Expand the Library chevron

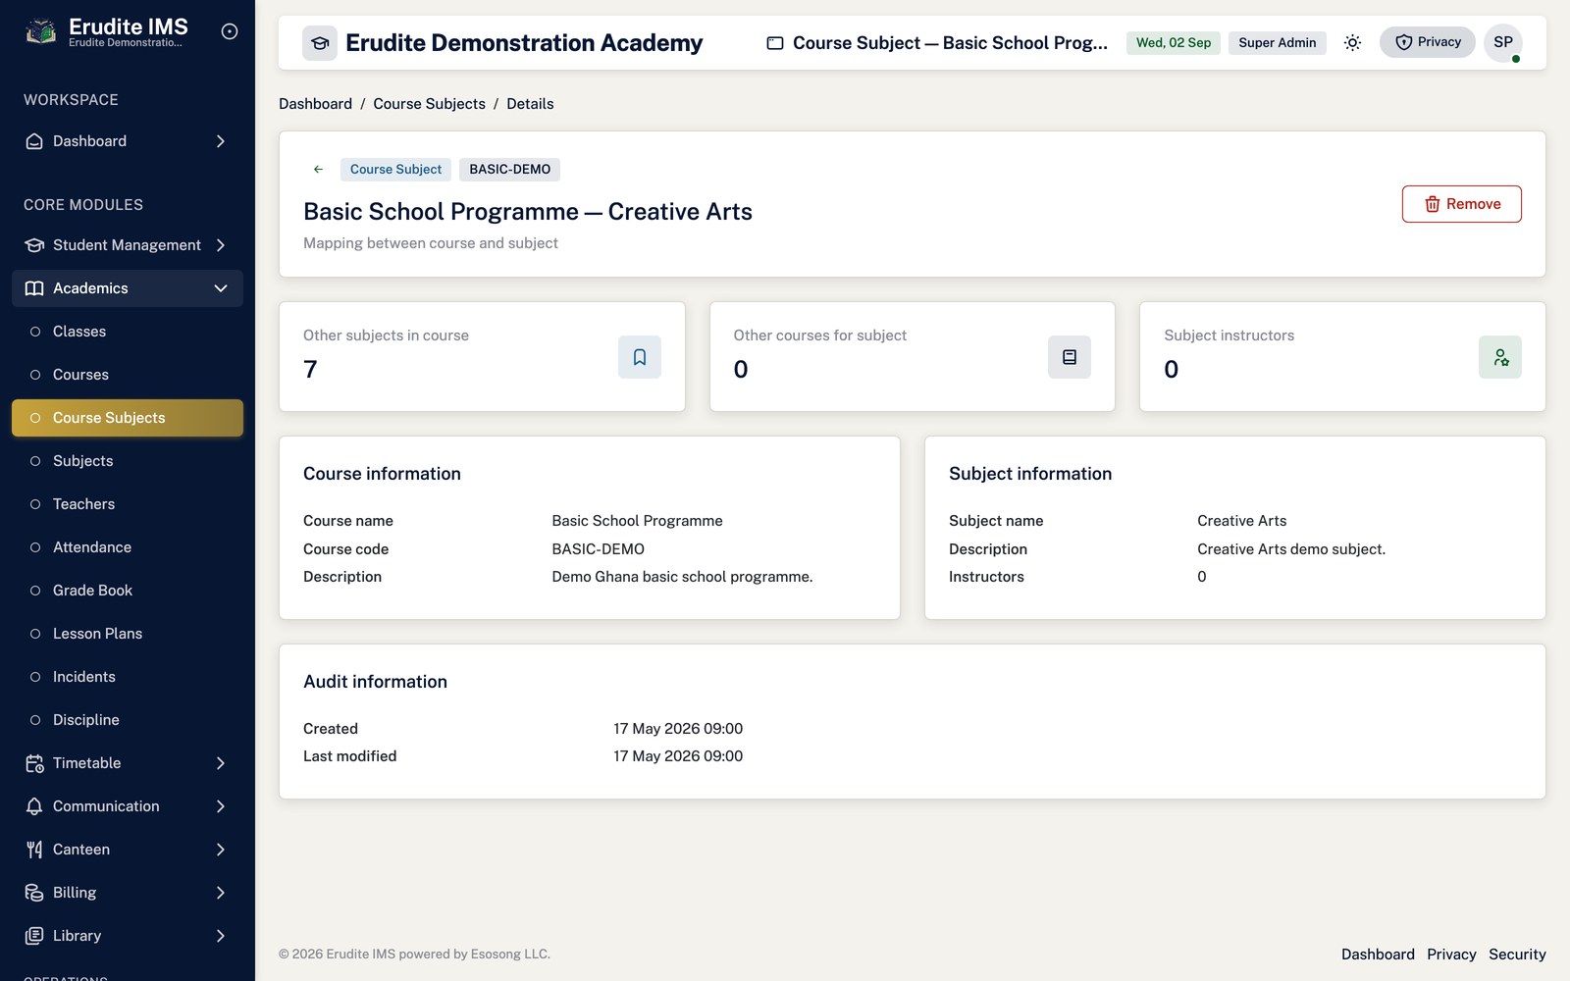pyautogui.click(x=221, y=936)
